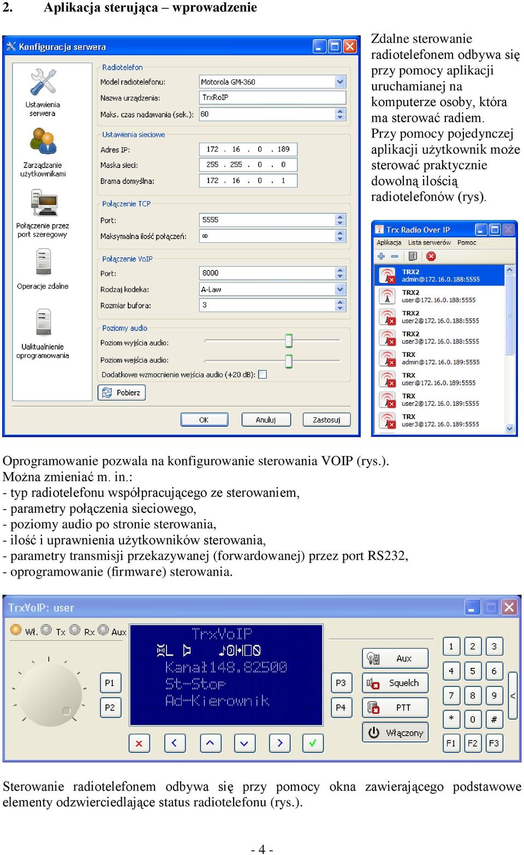Select TRX user3@172.16.0.189:5555 server
This screenshot has height=855, width=524.
pyautogui.click(x=440, y=421)
